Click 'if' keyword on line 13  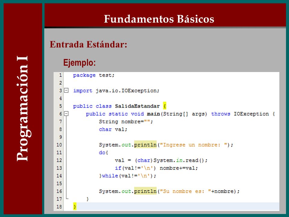(x=118, y=168)
